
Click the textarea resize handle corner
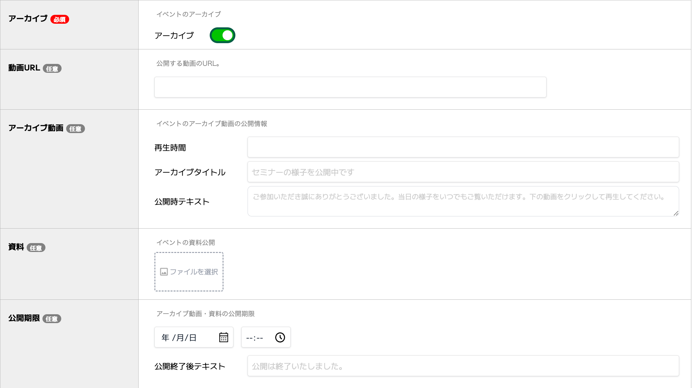coord(676,213)
